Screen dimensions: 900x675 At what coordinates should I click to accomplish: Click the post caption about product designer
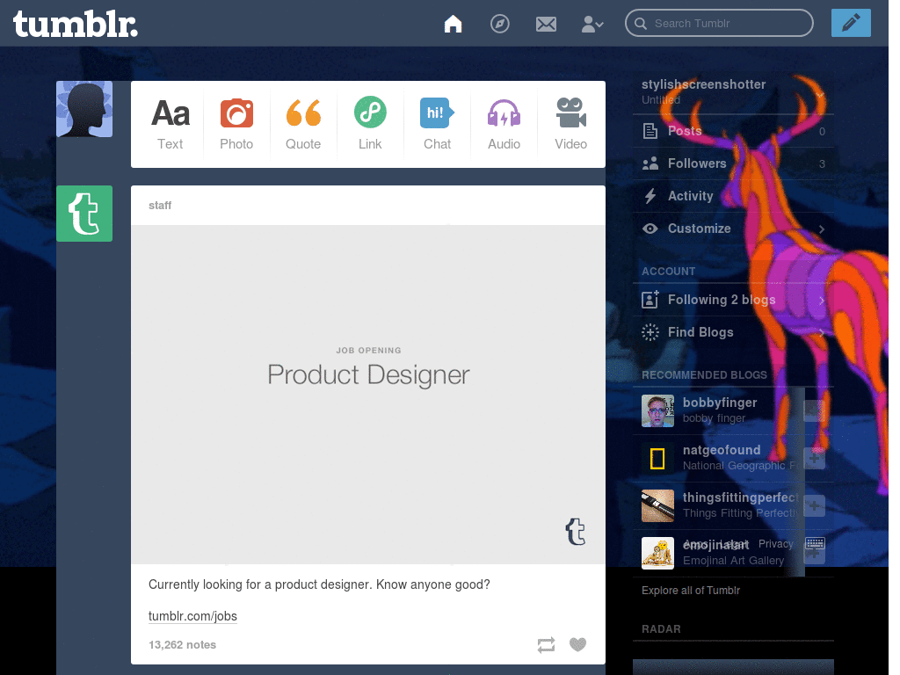(x=319, y=584)
